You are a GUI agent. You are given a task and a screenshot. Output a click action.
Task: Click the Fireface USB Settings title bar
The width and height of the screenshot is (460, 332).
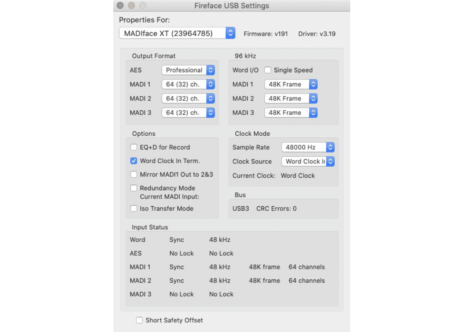(232, 5)
